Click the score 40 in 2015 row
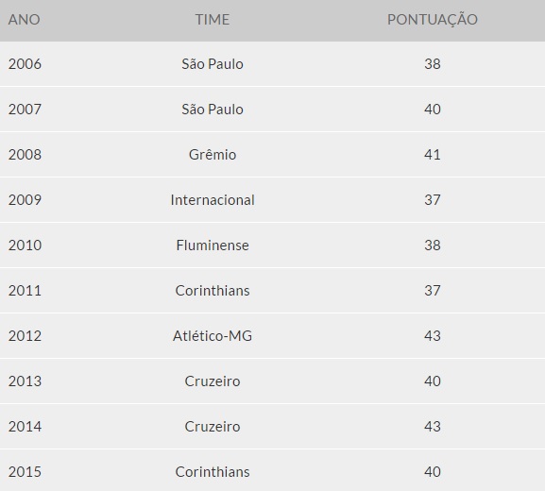 (x=433, y=472)
